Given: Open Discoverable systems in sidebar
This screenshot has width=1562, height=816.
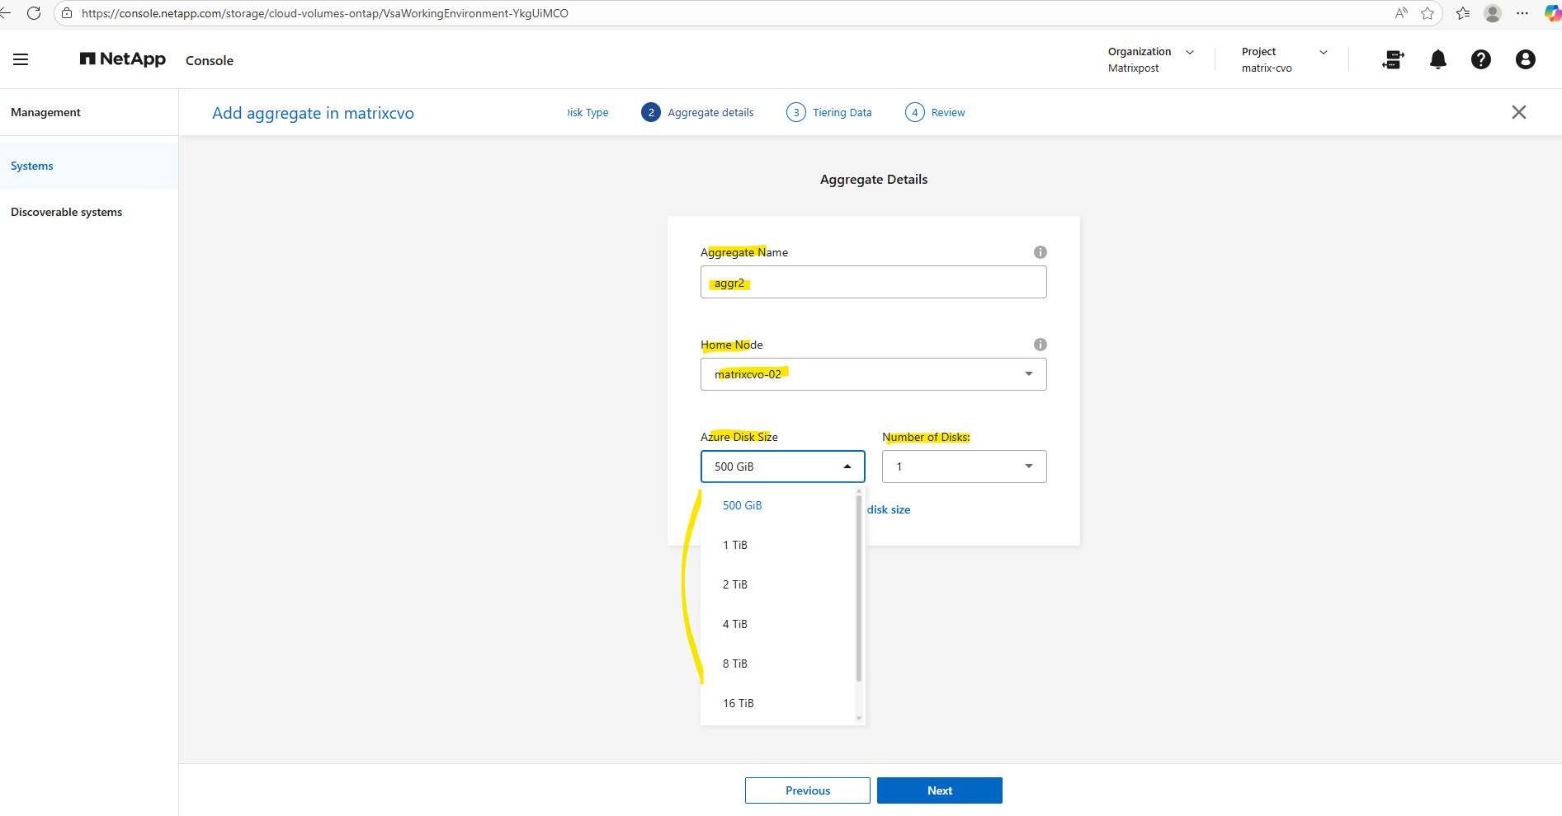Looking at the screenshot, I should (x=67, y=212).
